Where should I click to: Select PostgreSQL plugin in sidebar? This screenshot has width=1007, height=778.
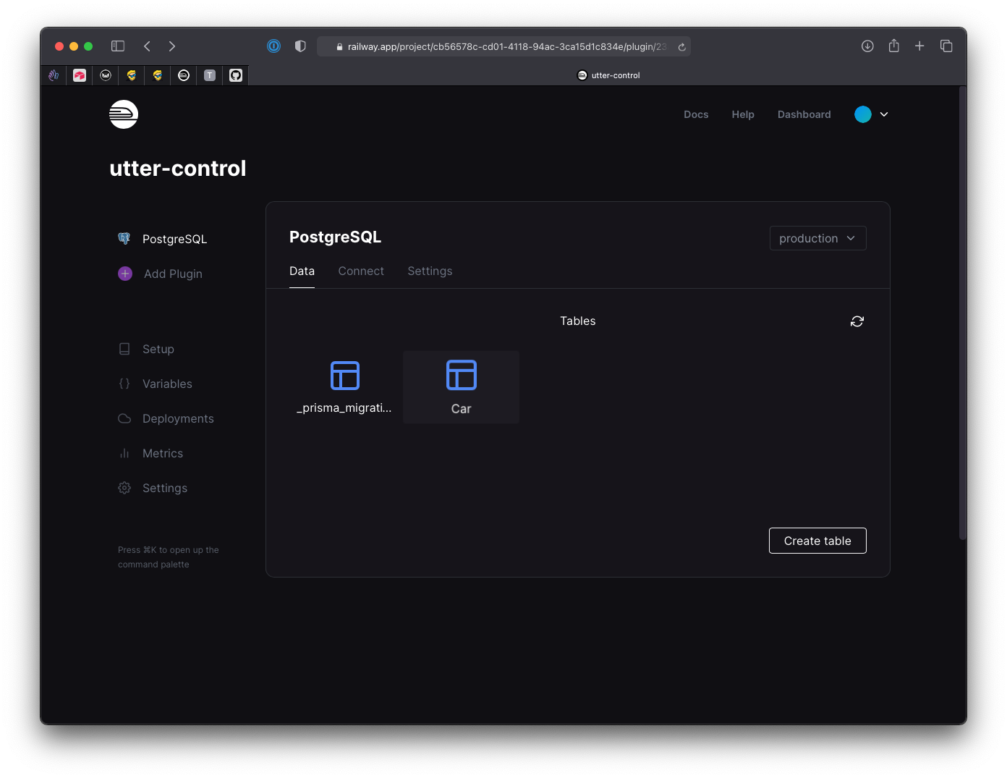[174, 239]
